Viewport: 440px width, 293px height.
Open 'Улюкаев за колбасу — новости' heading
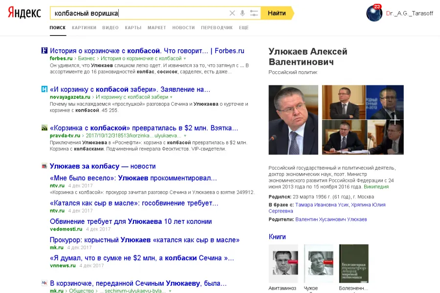click(x=103, y=166)
